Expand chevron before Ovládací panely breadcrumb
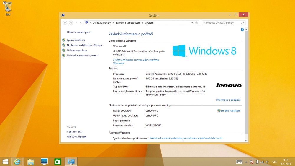Screen dimensions: 295x166 90,23
